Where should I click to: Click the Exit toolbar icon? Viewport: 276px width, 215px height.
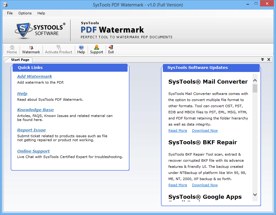(111, 49)
